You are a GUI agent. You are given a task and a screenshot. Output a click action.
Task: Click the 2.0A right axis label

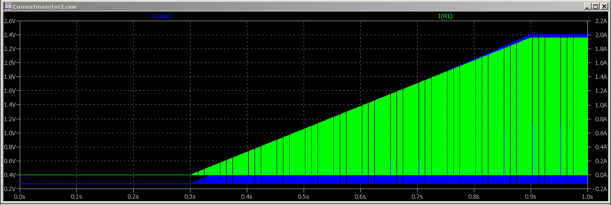601,35
